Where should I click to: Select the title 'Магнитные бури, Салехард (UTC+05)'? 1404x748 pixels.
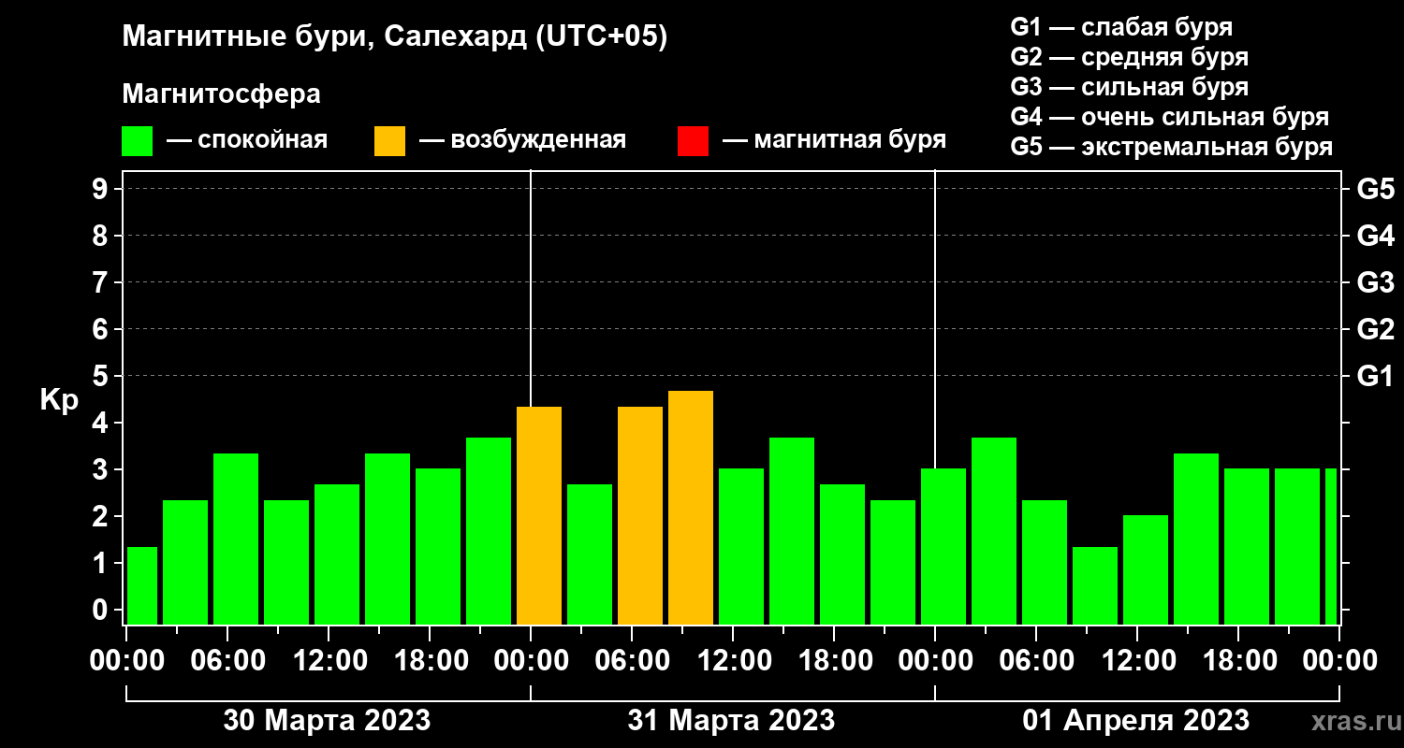point(395,38)
